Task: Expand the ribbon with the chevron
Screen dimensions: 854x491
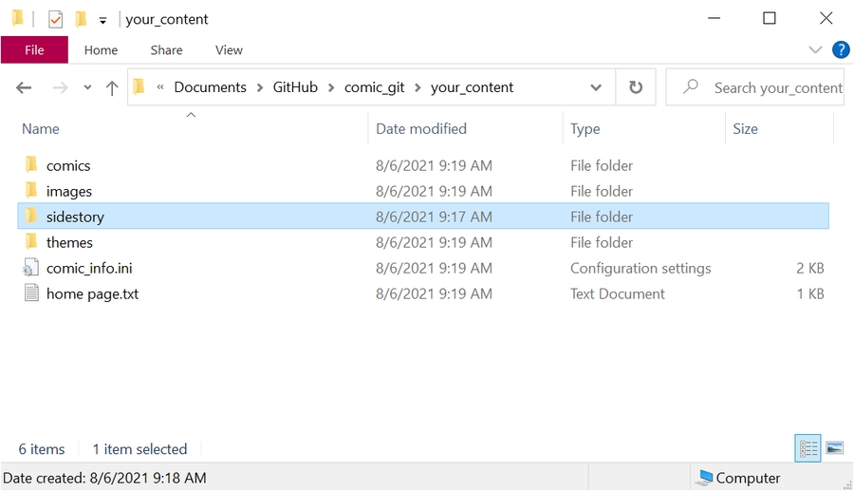Action: (815, 49)
